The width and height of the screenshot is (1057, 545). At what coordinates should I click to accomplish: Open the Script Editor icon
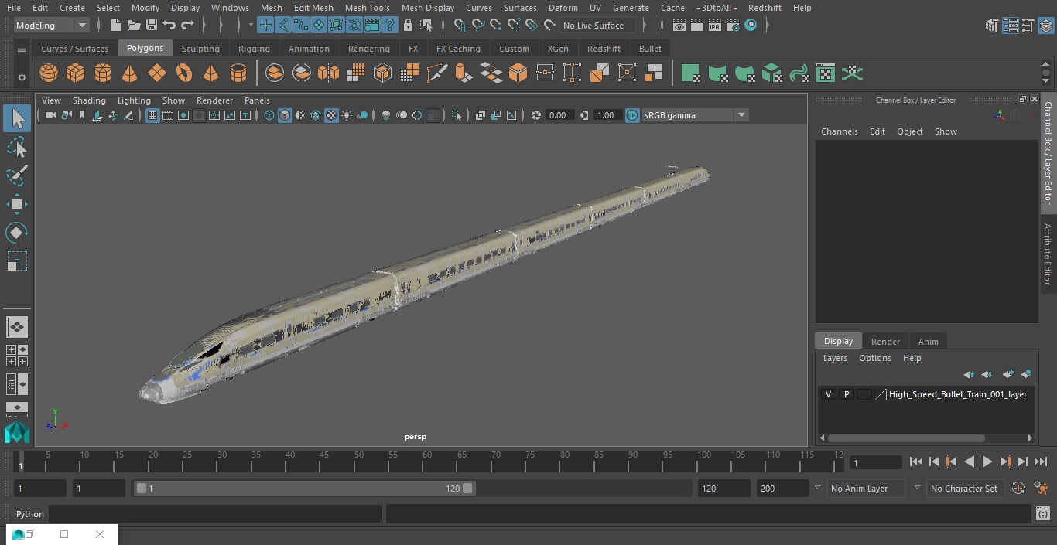coord(1043,514)
